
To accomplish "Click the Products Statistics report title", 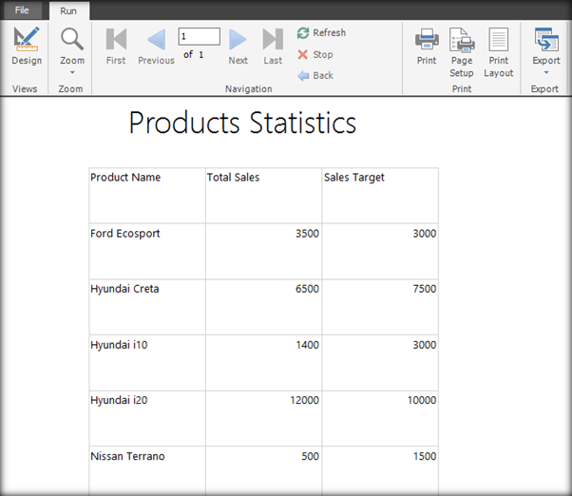I will [242, 124].
